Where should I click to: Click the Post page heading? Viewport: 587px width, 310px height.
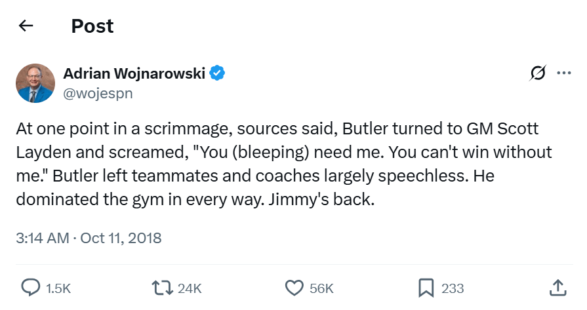(x=92, y=26)
